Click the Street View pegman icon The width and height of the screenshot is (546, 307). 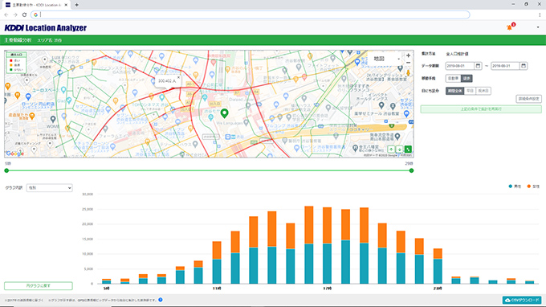click(x=408, y=73)
